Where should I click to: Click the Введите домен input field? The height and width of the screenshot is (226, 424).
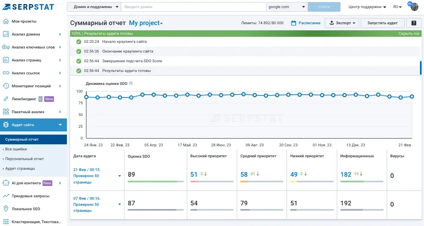coord(194,7)
